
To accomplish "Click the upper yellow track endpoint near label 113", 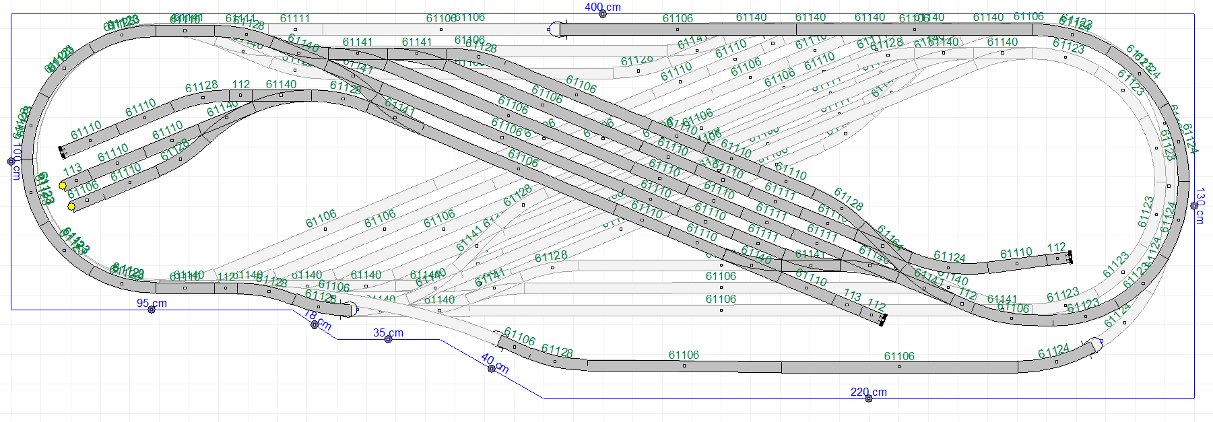I will coord(63,185).
